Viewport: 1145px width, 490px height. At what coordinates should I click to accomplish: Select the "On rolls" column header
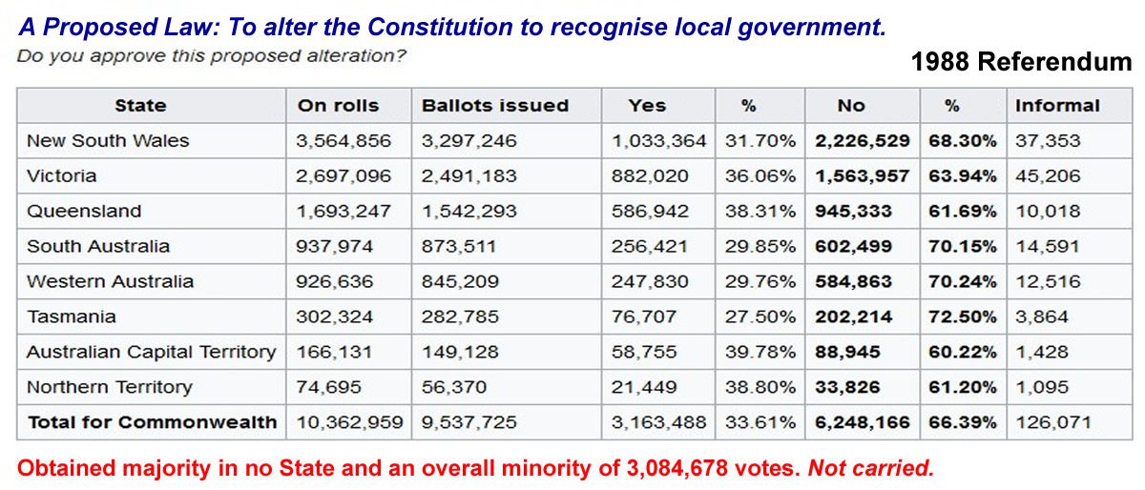point(338,106)
